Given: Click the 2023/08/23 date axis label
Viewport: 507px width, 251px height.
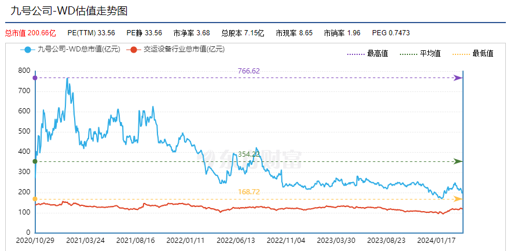Looking at the screenshot, I should coord(386,241).
